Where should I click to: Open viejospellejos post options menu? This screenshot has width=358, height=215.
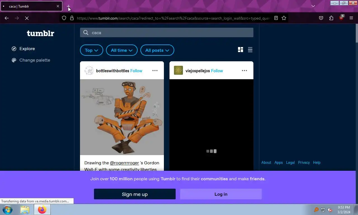(x=244, y=71)
